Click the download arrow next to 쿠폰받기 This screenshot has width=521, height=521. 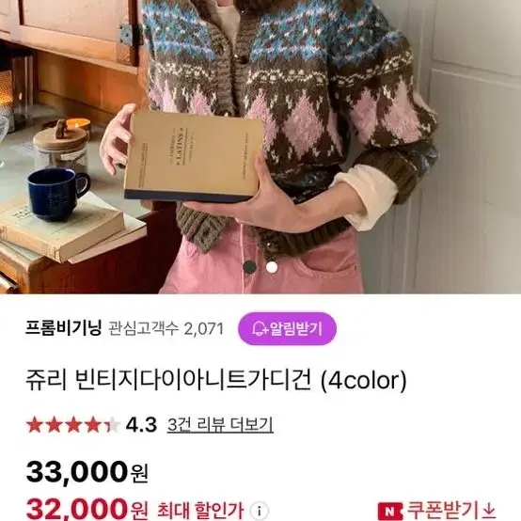[x=489, y=510]
